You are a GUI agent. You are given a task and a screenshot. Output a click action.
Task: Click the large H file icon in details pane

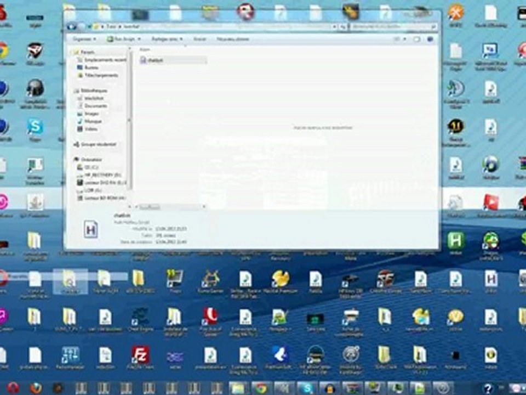pos(90,230)
